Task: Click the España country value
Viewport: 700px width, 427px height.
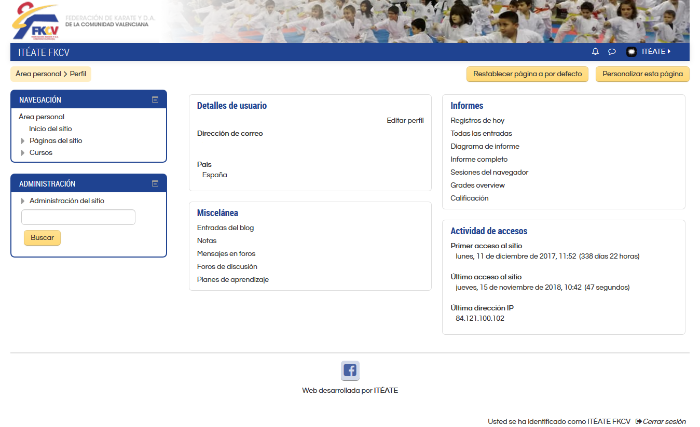Action: coord(215,175)
